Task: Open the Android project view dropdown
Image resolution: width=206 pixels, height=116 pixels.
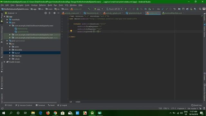Action: [x=11, y=13]
